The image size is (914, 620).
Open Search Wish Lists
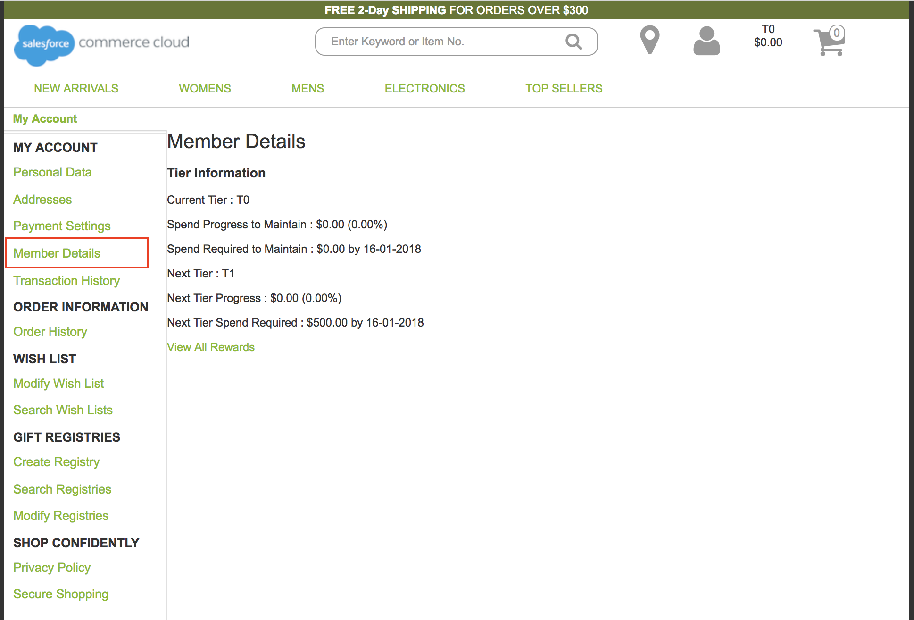63,410
